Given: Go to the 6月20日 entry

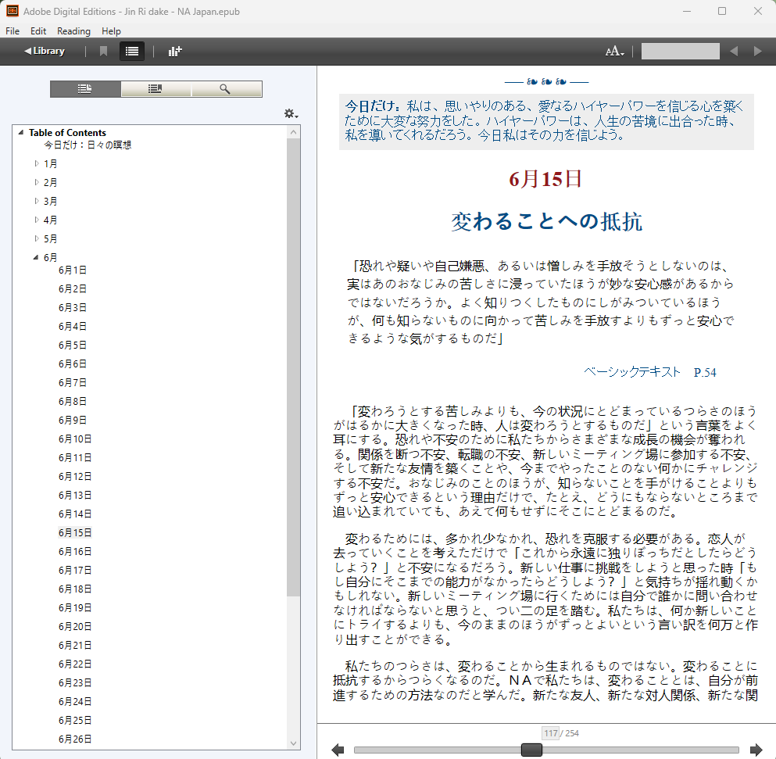Looking at the screenshot, I should pyautogui.click(x=75, y=627).
